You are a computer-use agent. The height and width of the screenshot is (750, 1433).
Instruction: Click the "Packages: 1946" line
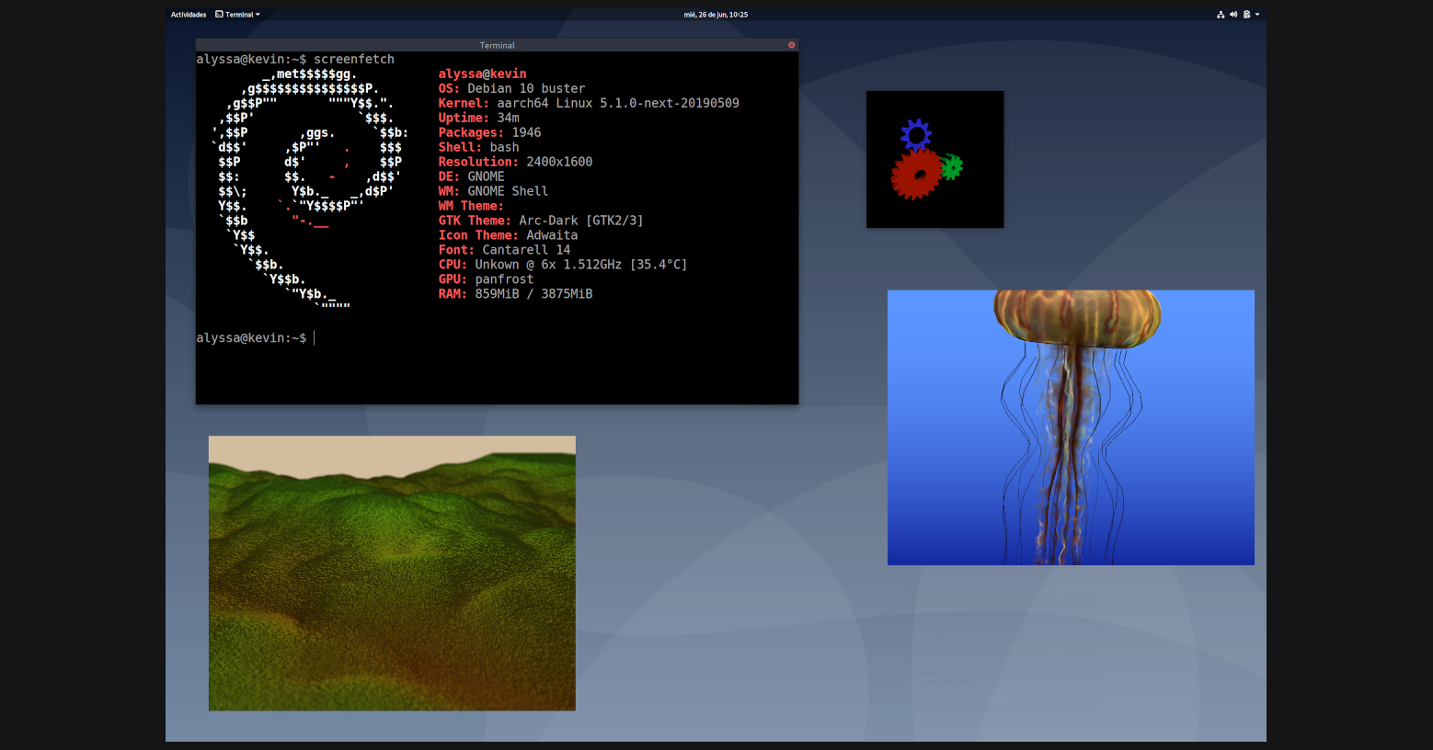coord(489,132)
